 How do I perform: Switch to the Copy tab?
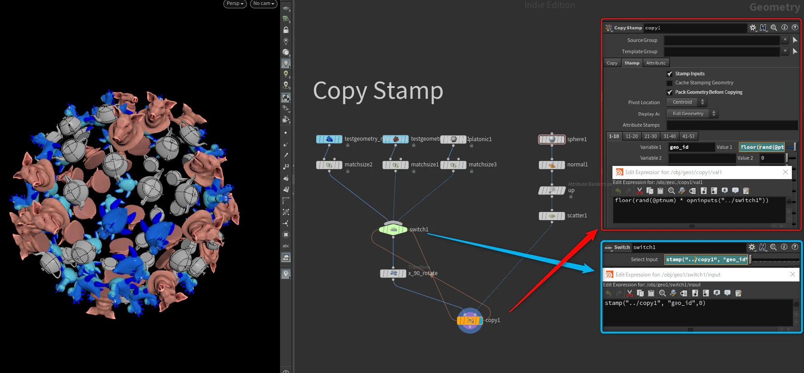pos(612,63)
